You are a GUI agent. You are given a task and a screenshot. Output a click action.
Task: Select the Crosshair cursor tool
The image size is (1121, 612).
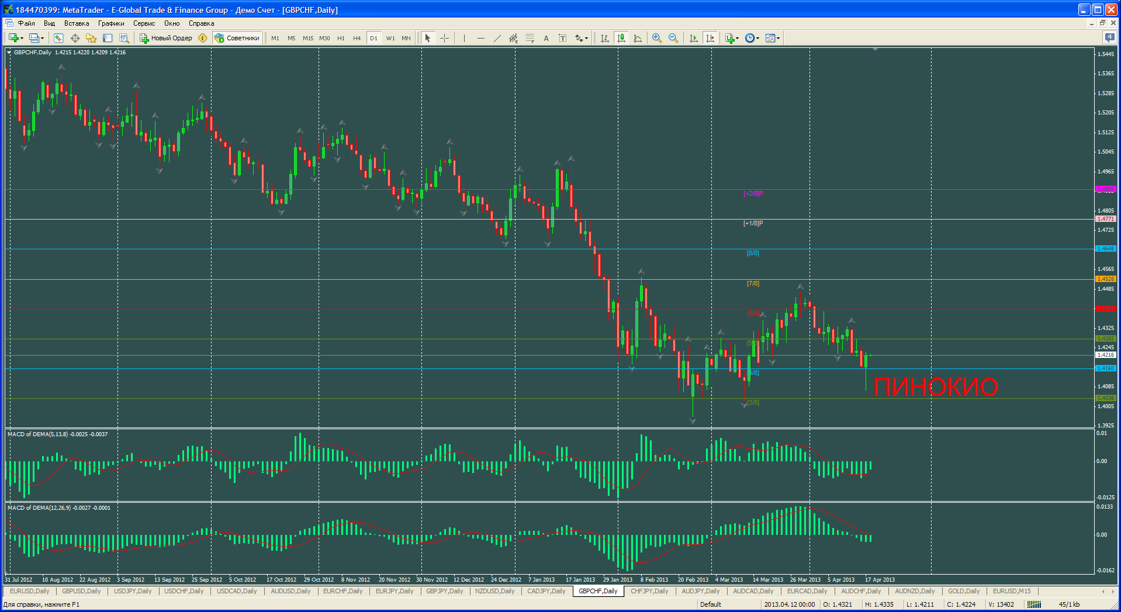[x=444, y=38]
